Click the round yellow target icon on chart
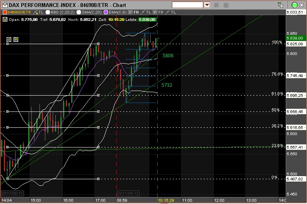The image size is (307, 204). [9, 39]
